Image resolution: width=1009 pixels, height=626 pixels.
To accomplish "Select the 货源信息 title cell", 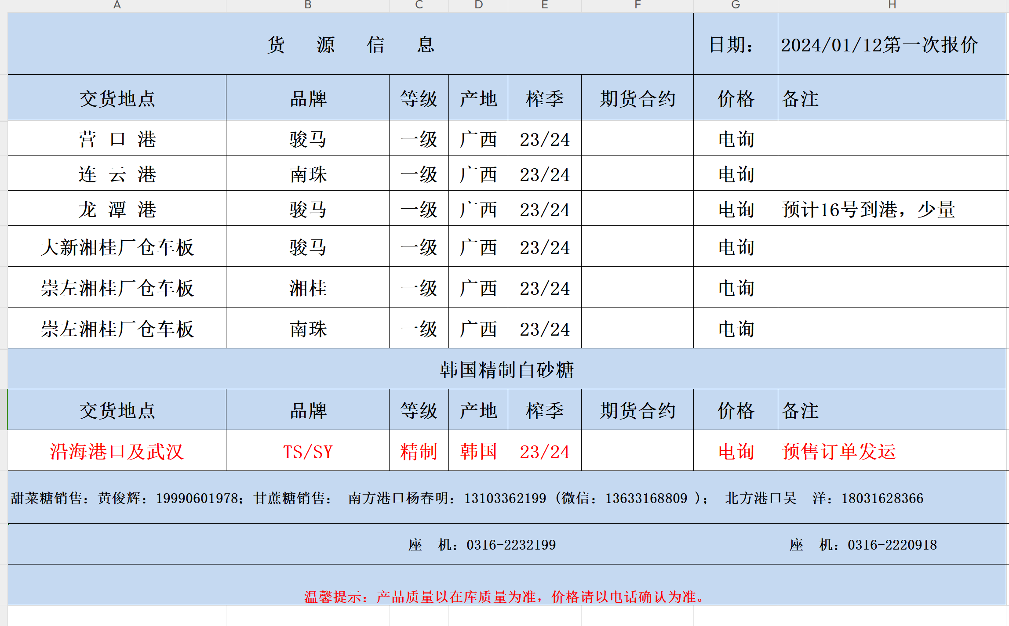I will point(350,44).
